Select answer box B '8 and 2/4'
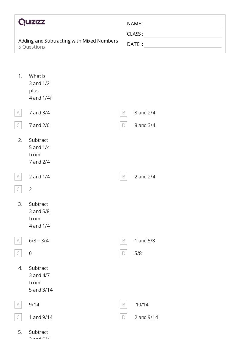The height and width of the screenshot is (339, 240). [x=124, y=113]
